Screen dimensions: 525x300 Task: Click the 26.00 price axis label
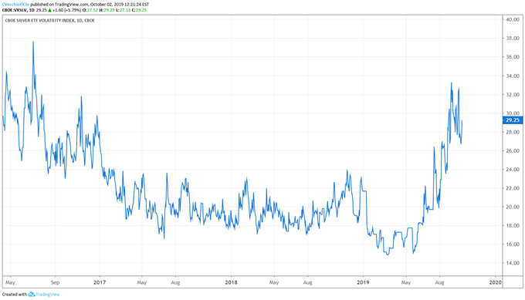[x=513, y=151]
